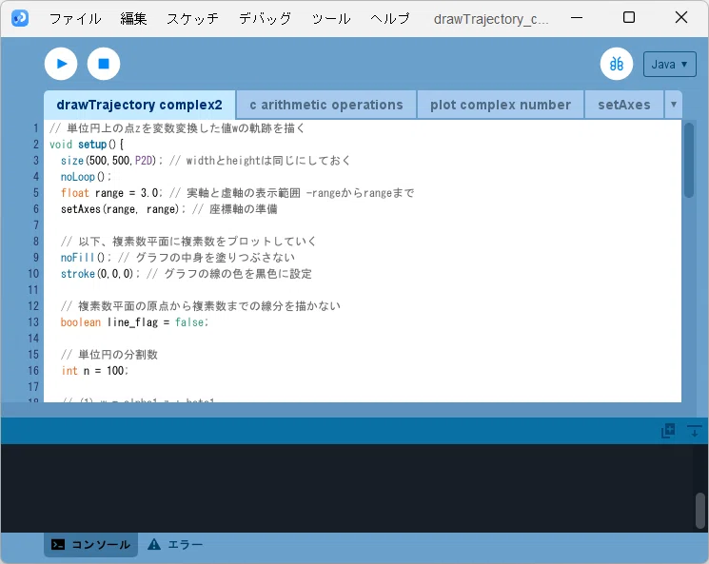709x564 pixels.
Task: Show the コンソール panel
Action: tap(91, 545)
